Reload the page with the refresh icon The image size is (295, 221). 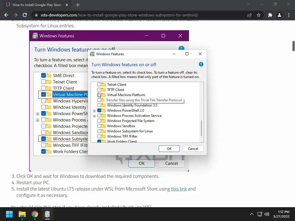(x=25, y=15)
